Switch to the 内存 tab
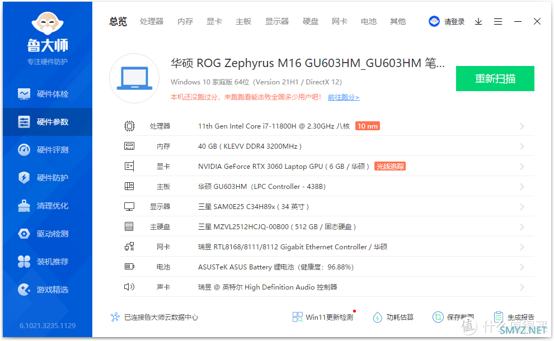This screenshot has height=341, width=554. [185, 22]
